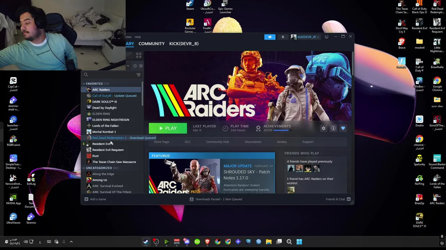Open the SHROUDED SKY patch notes thumbnail
The width and height of the screenshot is (446, 250).
[184, 176]
